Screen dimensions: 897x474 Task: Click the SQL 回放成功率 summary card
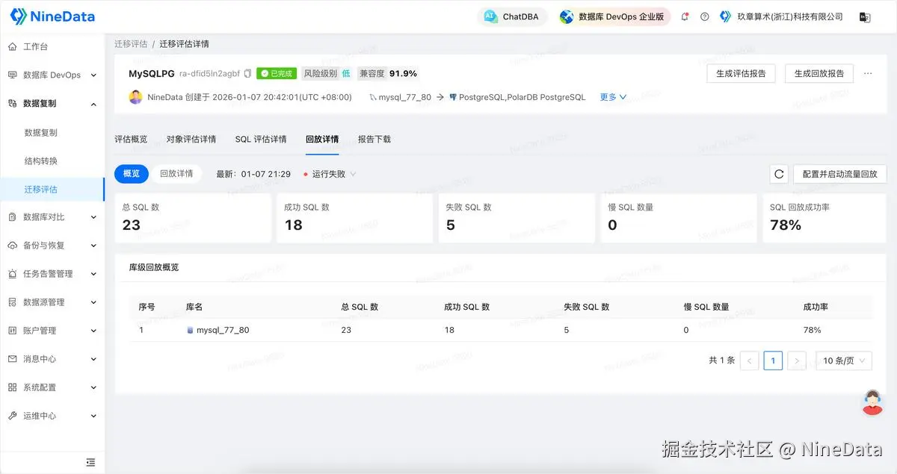pos(824,218)
